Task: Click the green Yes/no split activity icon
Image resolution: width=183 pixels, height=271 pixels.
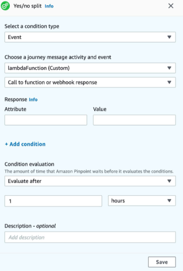Action: [5, 6]
